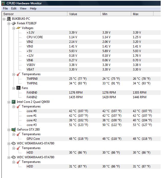Select the +5V voltage row
The width and height of the screenshot is (164, 178).
tap(93, 51)
